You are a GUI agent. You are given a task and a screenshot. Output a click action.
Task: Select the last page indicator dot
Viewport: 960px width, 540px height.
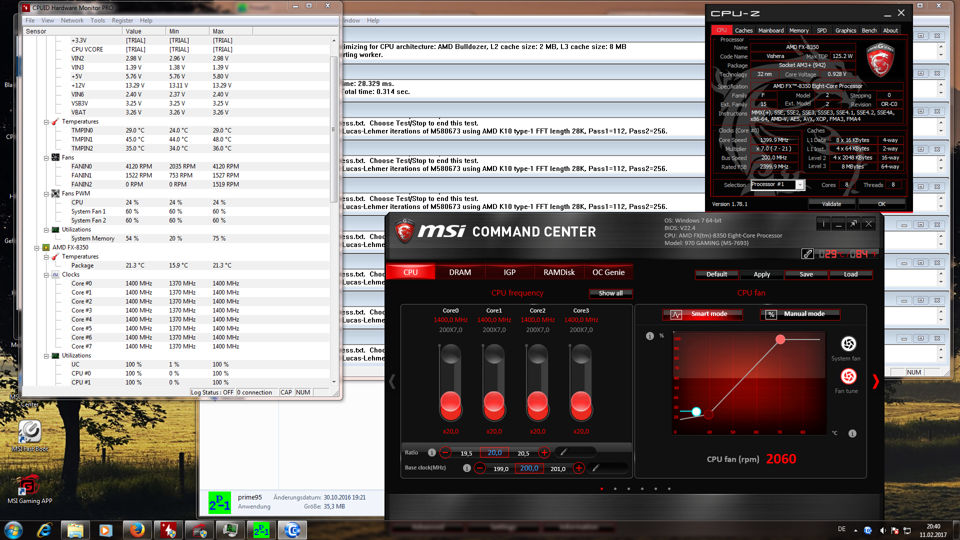669,489
